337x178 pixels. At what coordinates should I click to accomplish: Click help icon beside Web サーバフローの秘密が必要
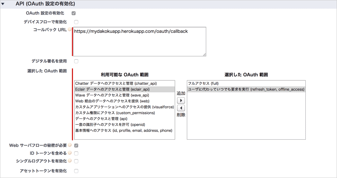70,145
